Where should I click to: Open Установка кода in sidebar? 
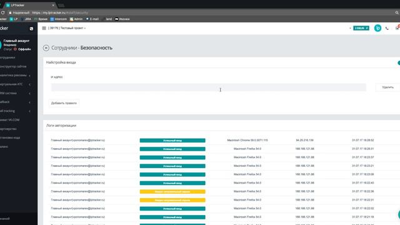click(x=10, y=137)
